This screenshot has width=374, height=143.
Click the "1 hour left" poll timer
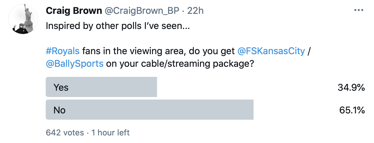[x=110, y=133]
